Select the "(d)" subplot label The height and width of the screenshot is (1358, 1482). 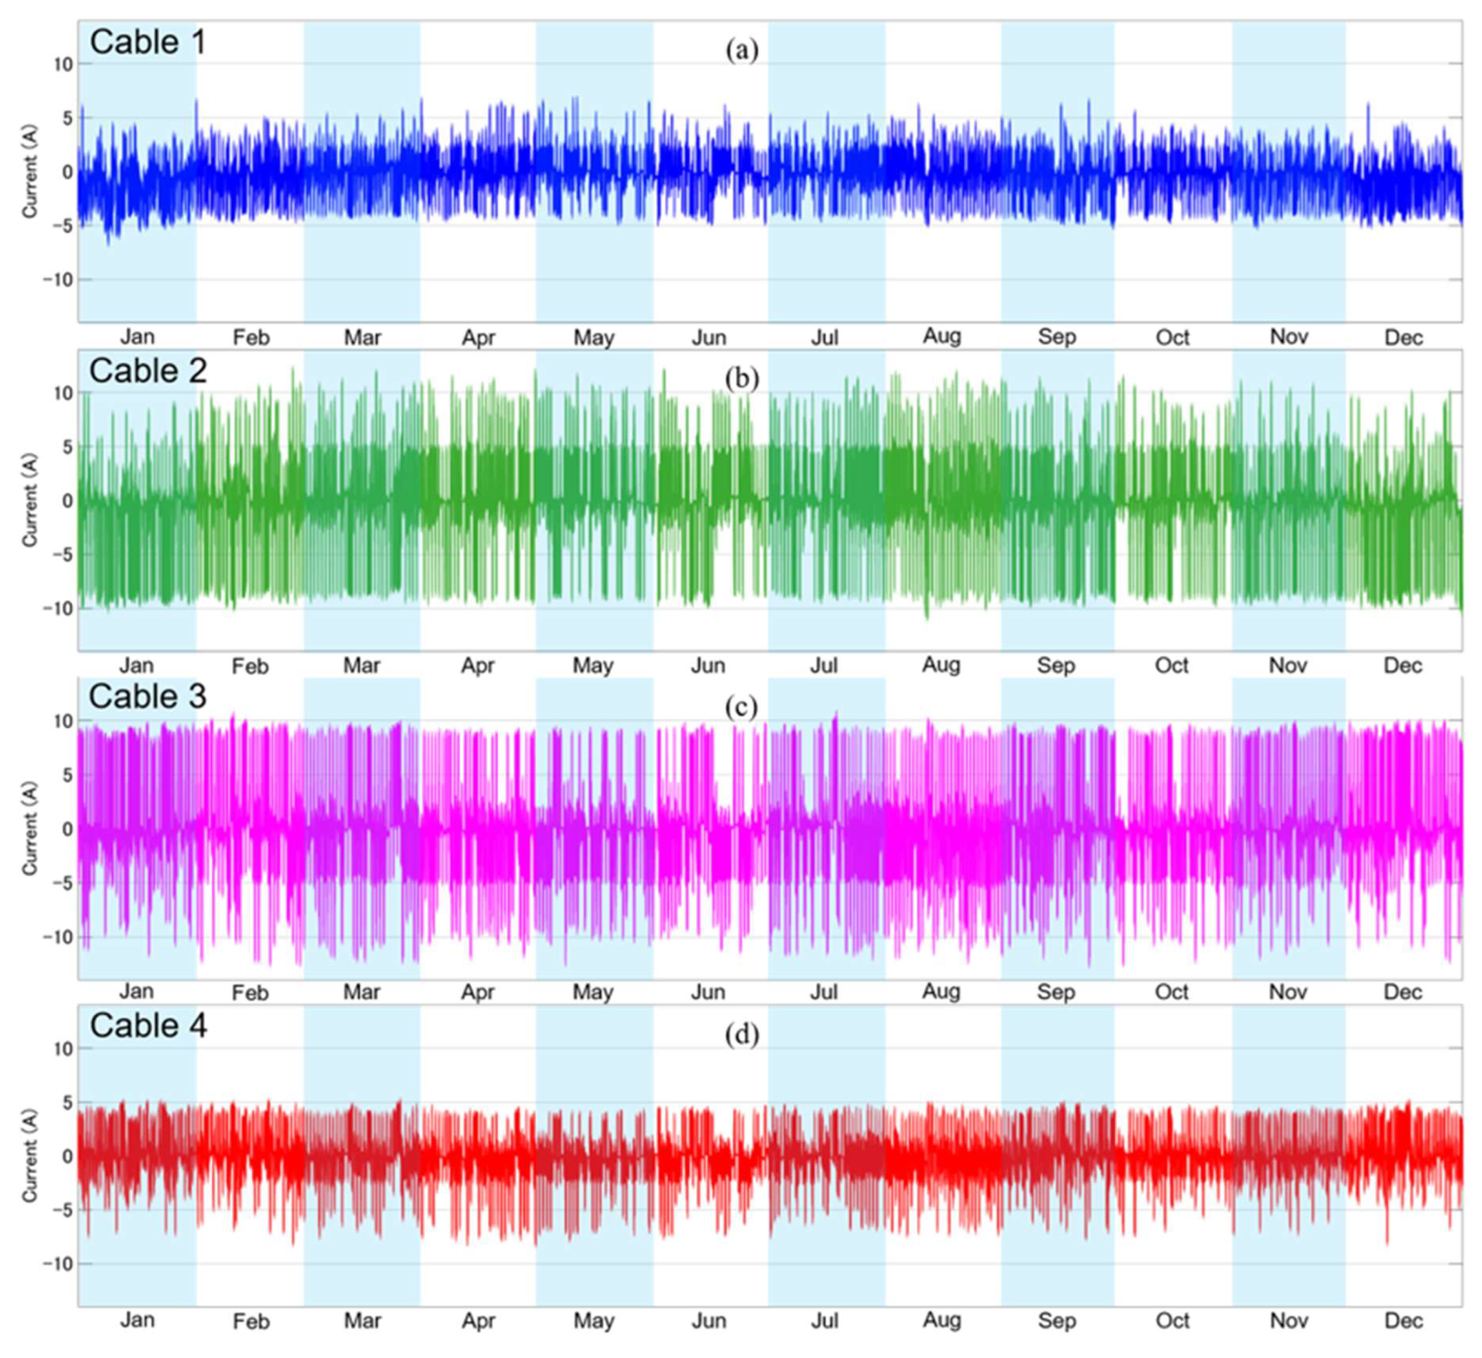click(742, 1034)
